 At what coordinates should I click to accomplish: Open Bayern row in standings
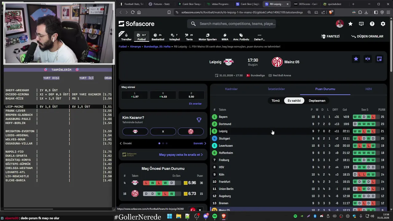tap(298, 117)
